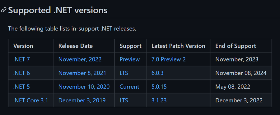Viewport: 280px width, 115px height.
Task: Open the .NET 7 version link
Action: 21,59
